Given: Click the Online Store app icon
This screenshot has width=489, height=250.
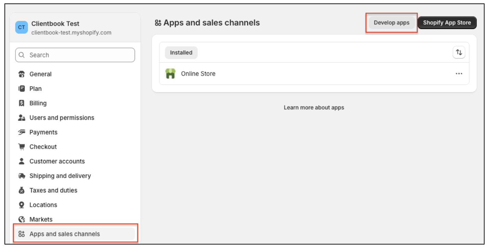Looking at the screenshot, I should tap(170, 74).
